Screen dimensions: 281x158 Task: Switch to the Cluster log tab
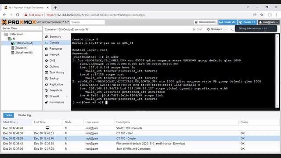[x=24, y=115]
